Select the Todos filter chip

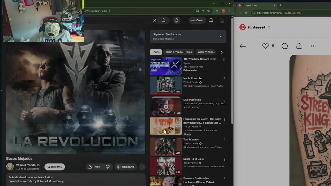tap(156, 52)
